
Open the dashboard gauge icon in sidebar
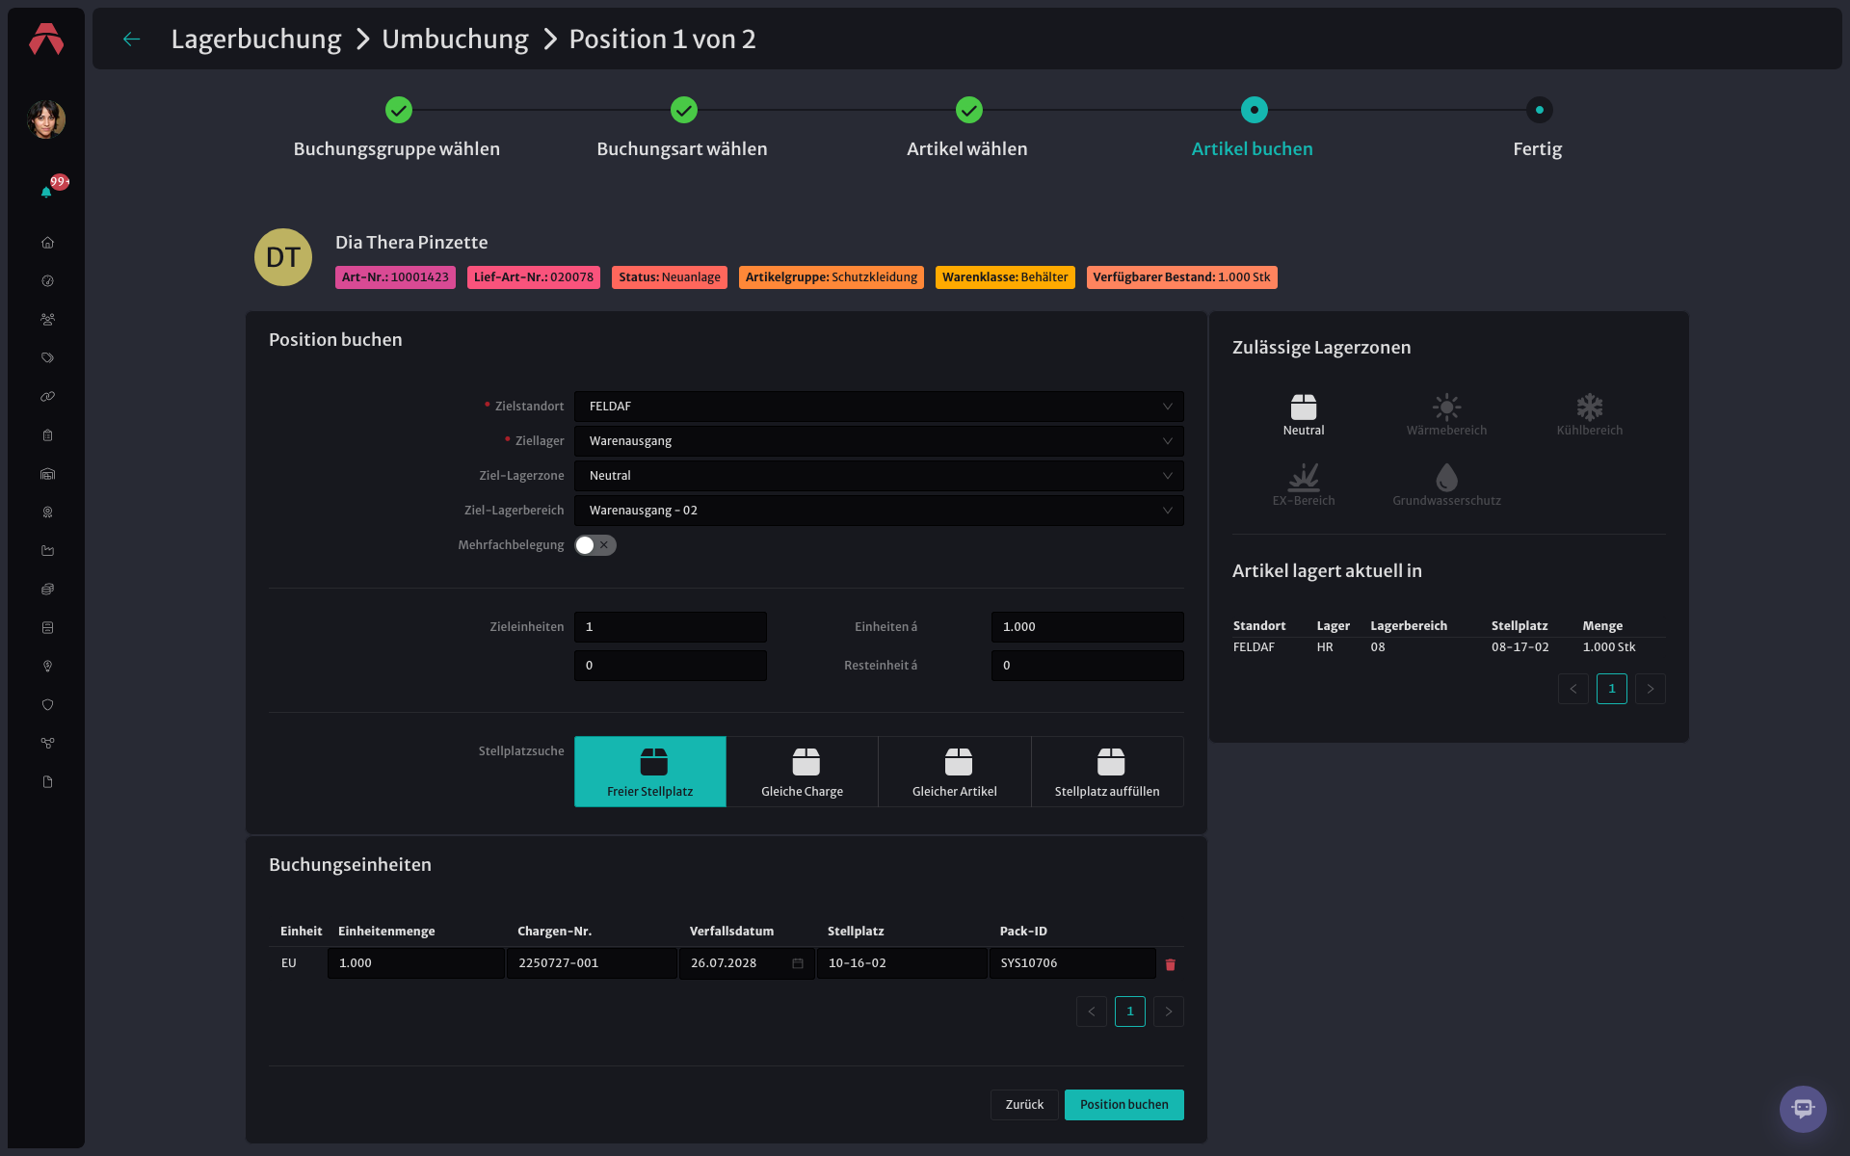click(47, 281)
